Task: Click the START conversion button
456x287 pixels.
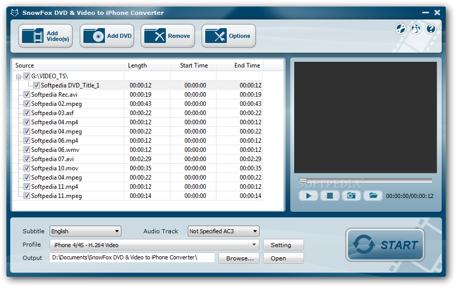Action: [x=385, y=245]
